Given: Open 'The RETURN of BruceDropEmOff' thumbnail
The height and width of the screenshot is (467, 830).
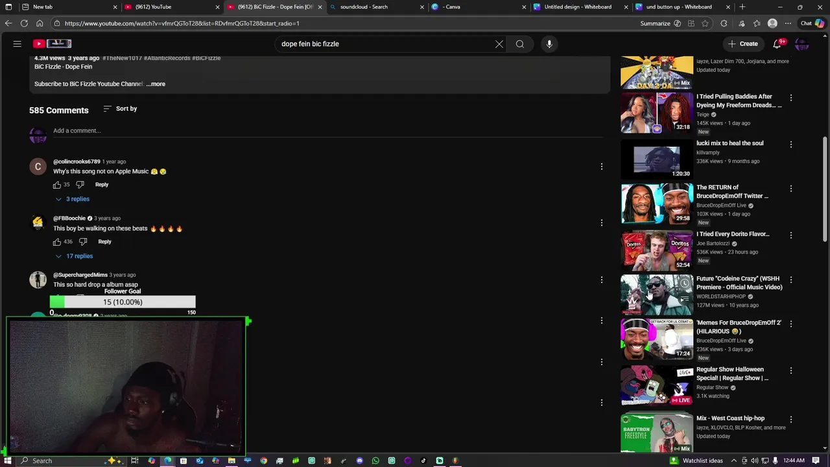Looking at the screenshot, I should pyautogui.click(x=657, y=204).
